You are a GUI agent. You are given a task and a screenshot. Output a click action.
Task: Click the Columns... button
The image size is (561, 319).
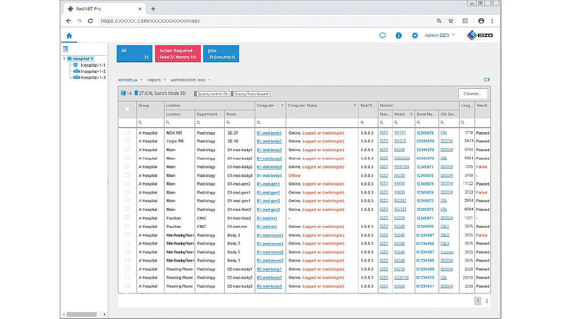[472, 93]
